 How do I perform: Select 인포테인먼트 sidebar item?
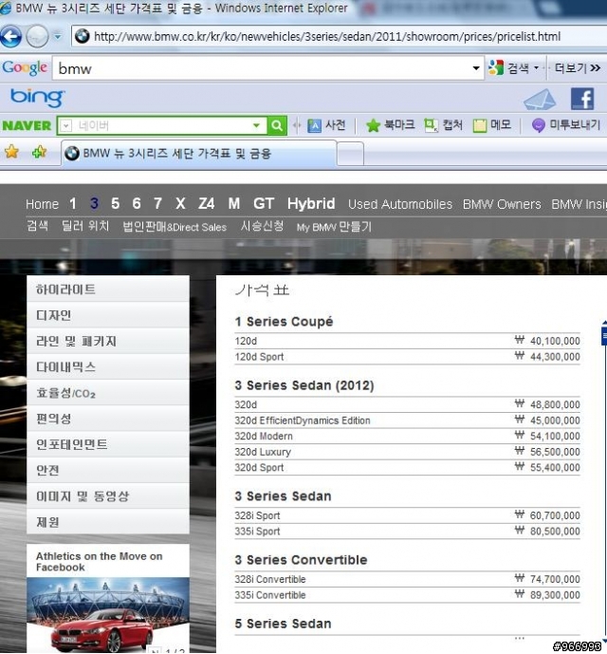coord(108,444)
